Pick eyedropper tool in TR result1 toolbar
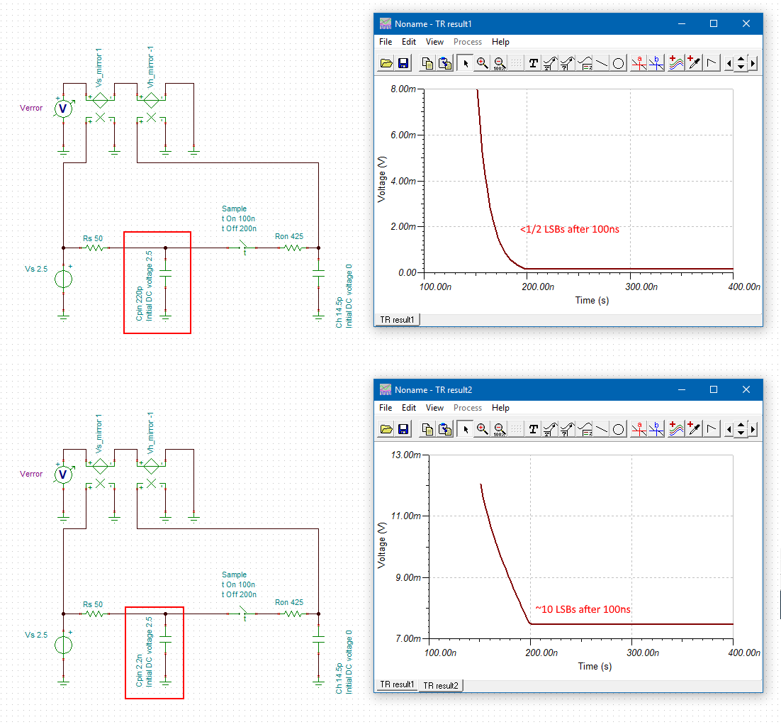This screenshot has height=727, width=781. click(x=694, y=63)
